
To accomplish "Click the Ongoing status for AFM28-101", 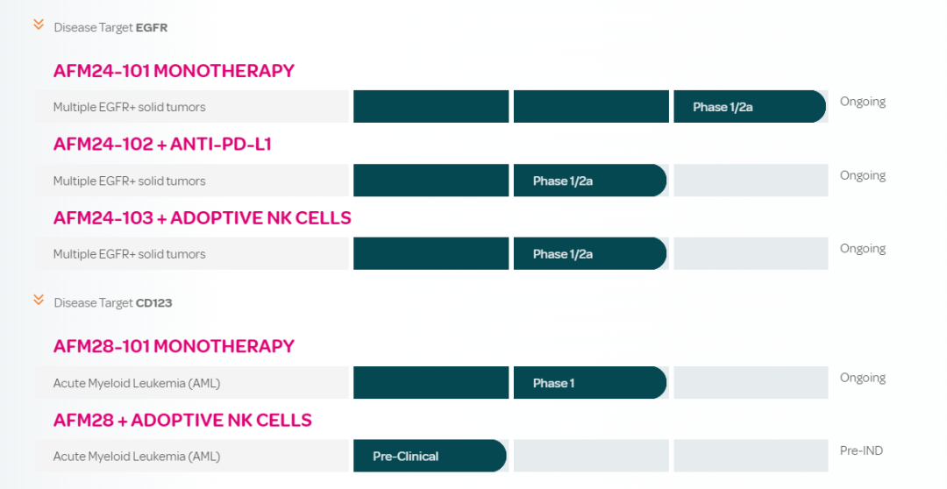I will tap(863, 378).
